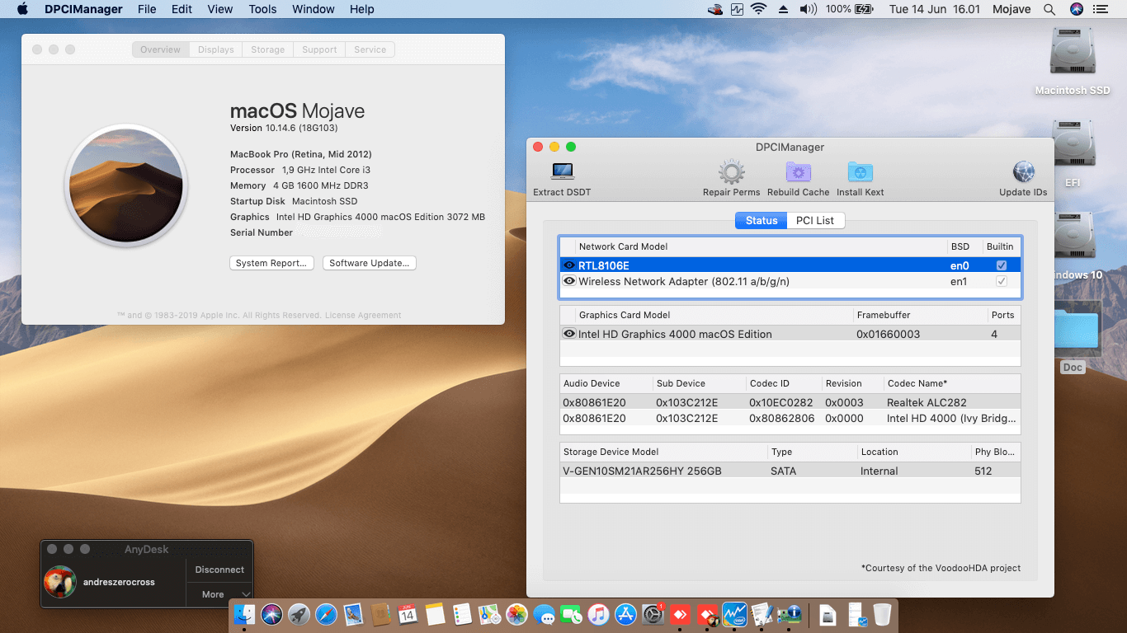Click Wi-Fi status icon in menu bar

coord(758,9)
